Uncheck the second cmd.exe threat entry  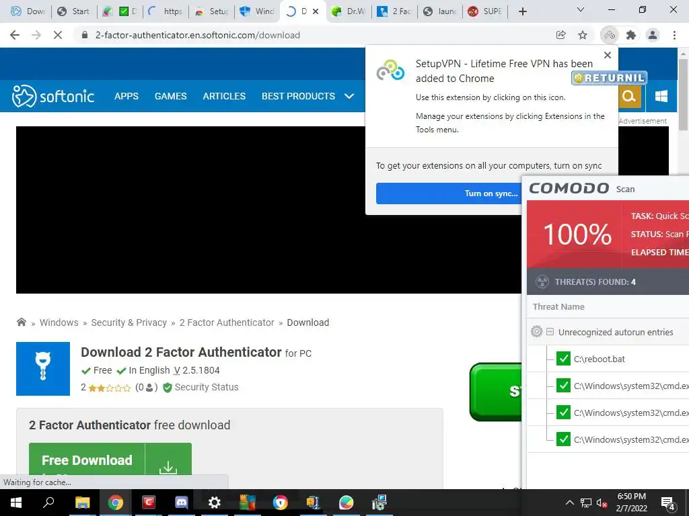(563, 413)
